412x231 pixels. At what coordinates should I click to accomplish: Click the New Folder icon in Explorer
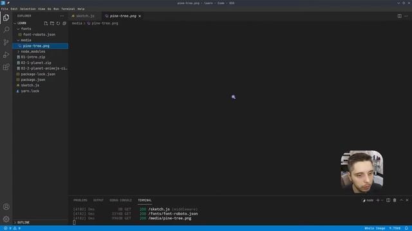52,23
